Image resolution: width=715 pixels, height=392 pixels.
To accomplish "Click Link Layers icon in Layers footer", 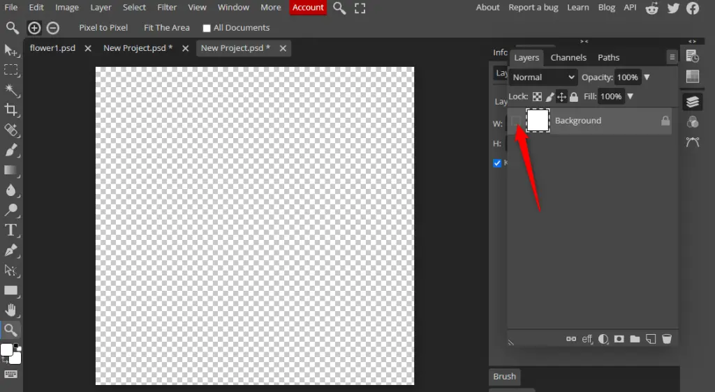I will [x=571, y=339].
